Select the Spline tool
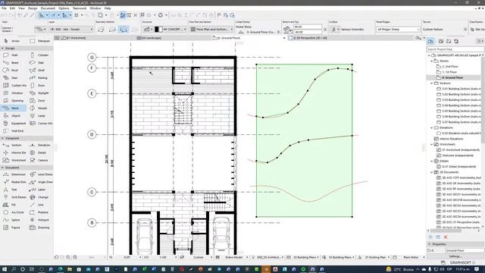The width and height of the screenshot is (485, 273). tap(12, 220)
